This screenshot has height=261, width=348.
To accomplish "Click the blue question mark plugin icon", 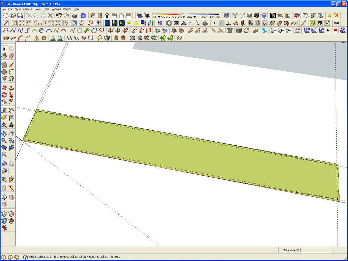I will (x=343, y=30).
